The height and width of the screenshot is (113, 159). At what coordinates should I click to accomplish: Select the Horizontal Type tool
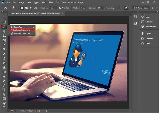coord(4,90)
